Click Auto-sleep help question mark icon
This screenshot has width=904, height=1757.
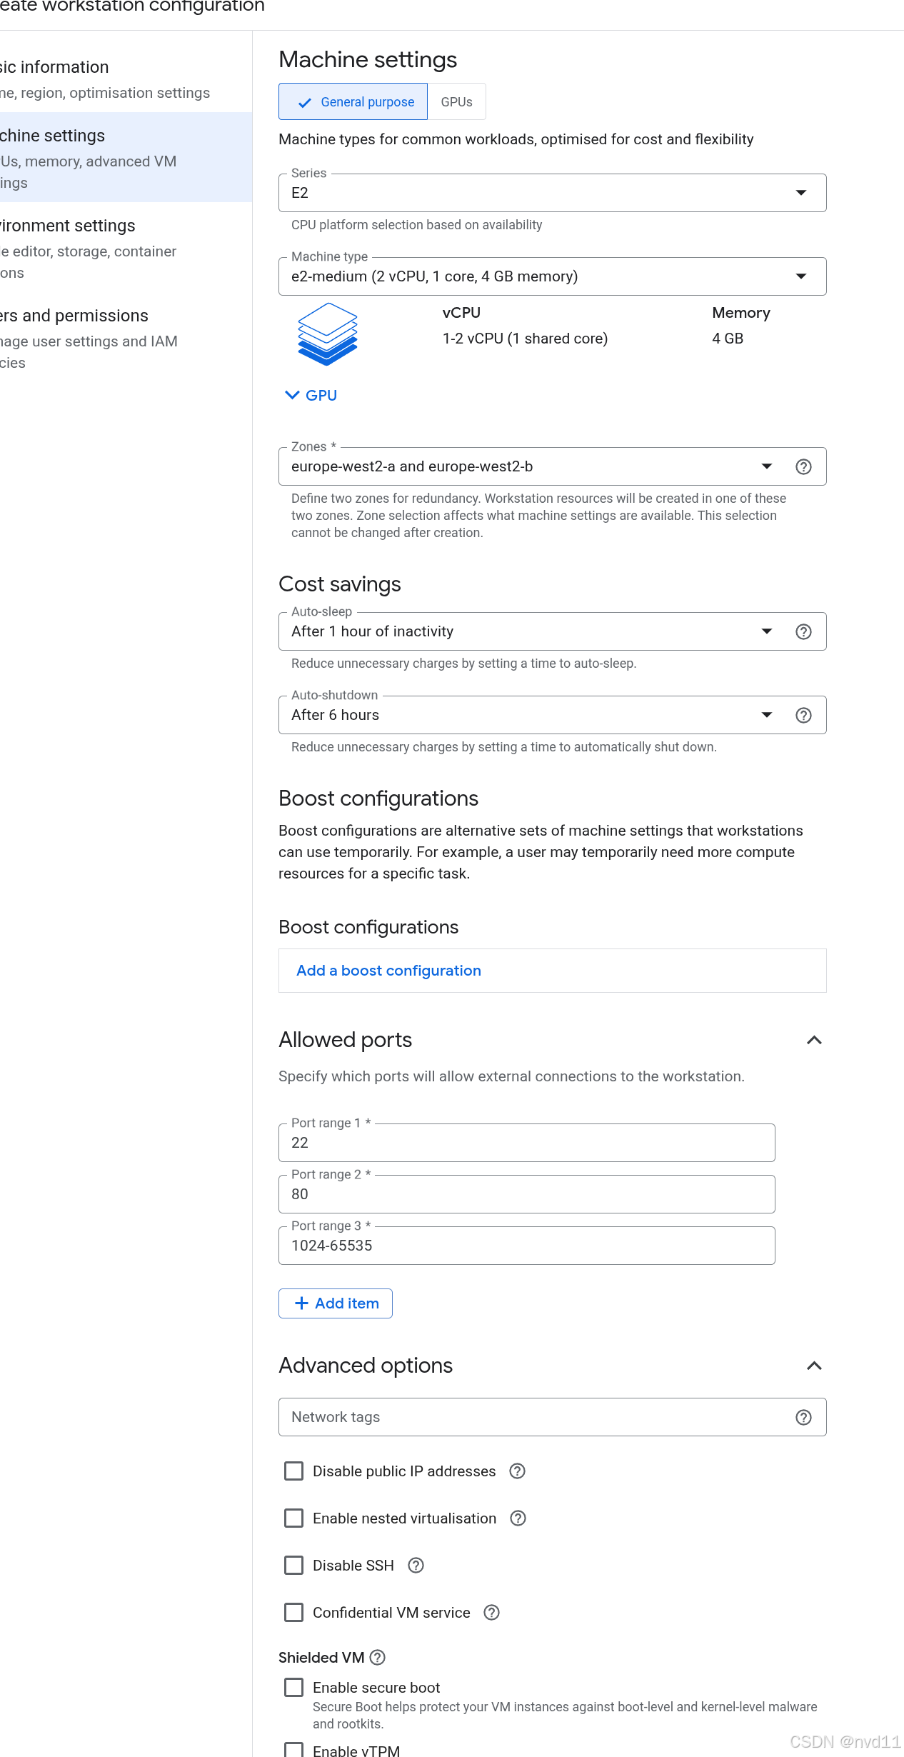pos(803,631)
